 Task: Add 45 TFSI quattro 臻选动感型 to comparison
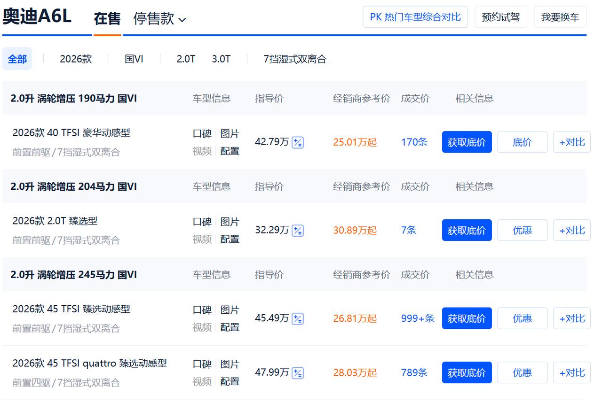(571, 372)
